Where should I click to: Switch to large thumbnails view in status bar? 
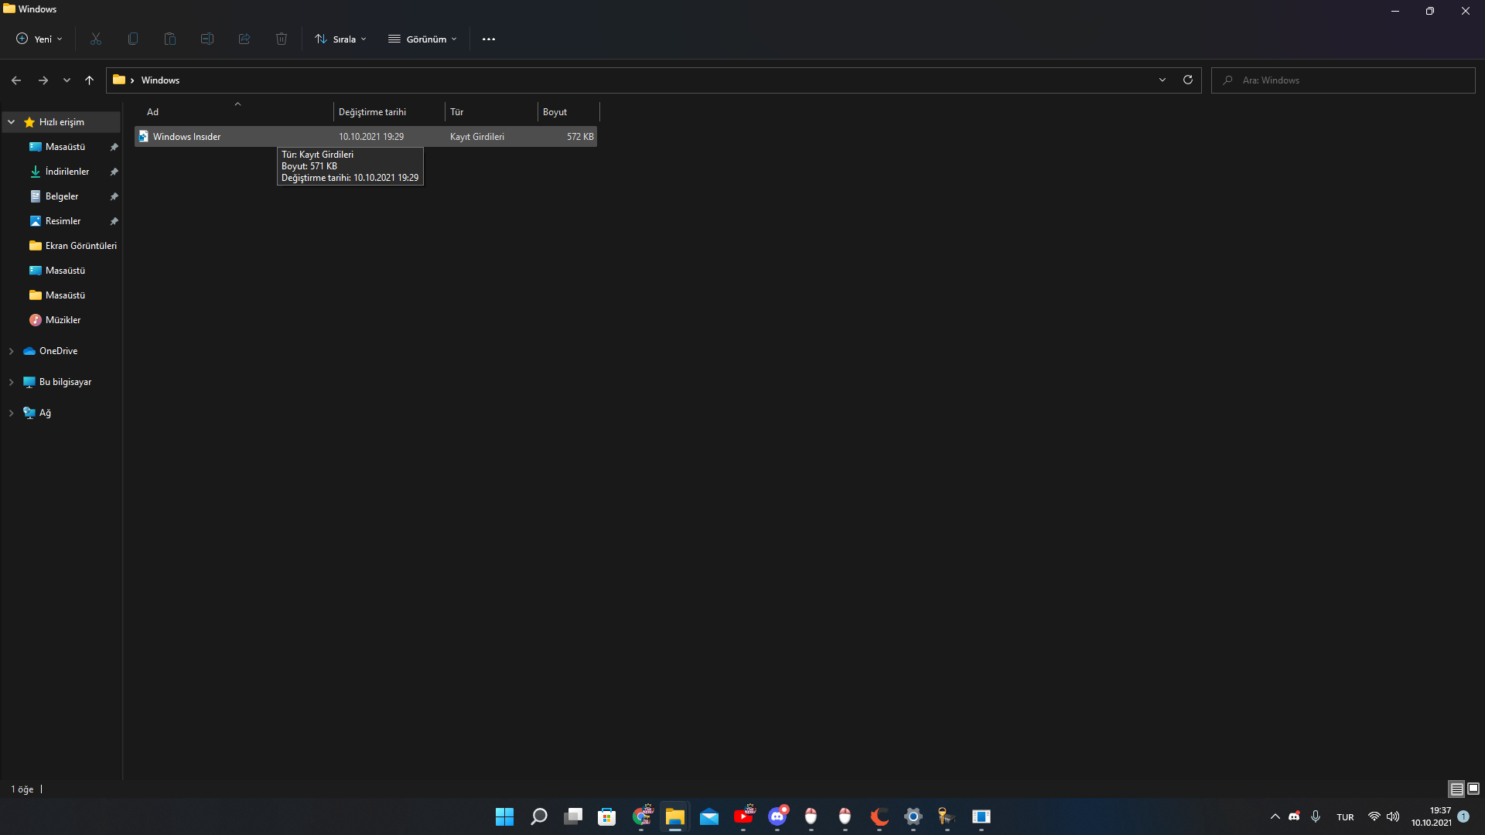1473,789
